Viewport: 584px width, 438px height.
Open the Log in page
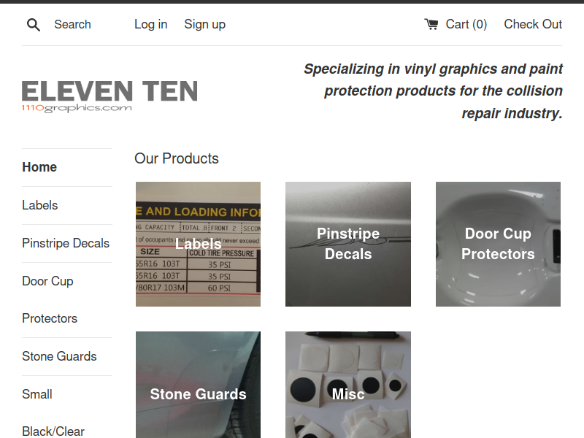[x=151, y=24]
